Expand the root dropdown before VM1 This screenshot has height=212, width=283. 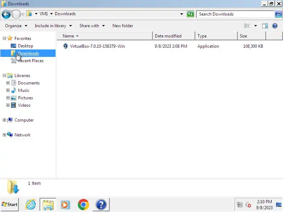coord(36,14)
